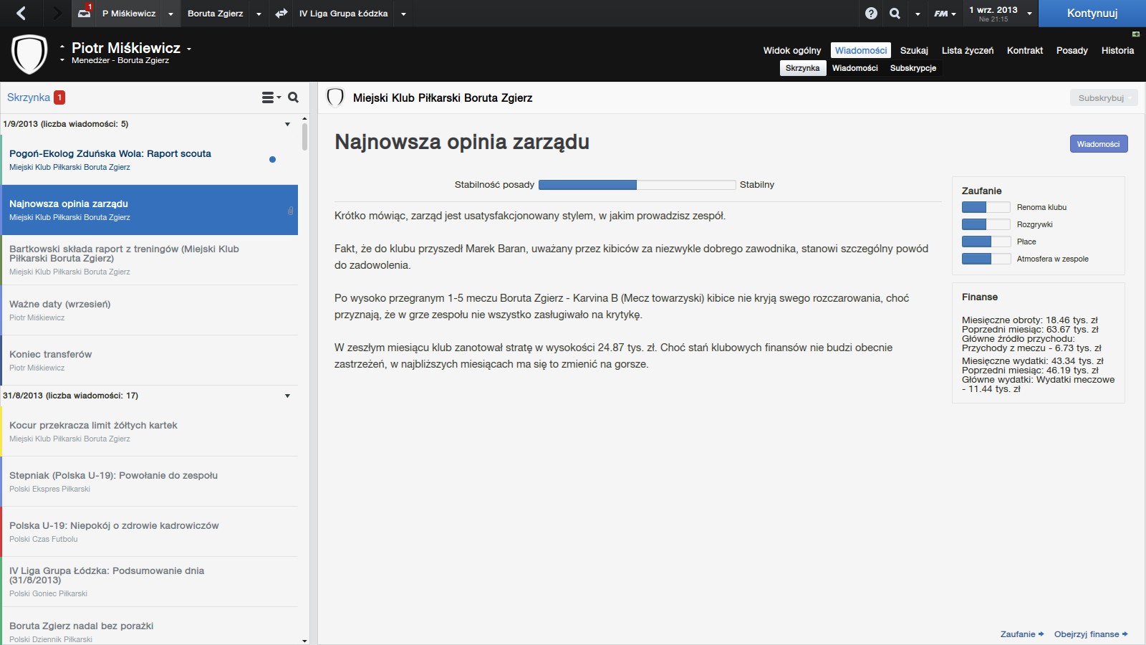1146x645 pixels.
Task: Click the back navigation arrow
Action: pos(21,13)
